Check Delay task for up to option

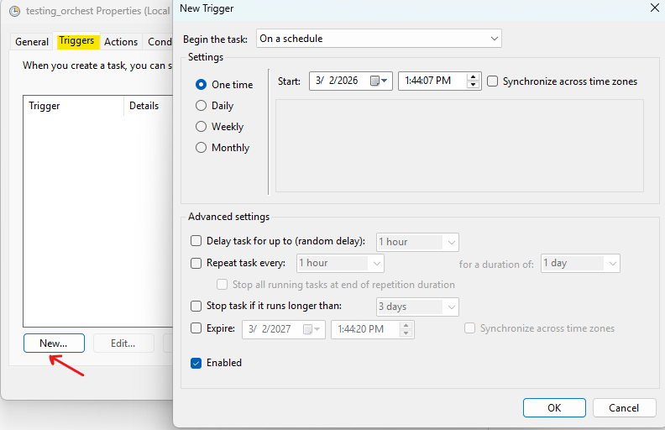(x=196, y=242)
